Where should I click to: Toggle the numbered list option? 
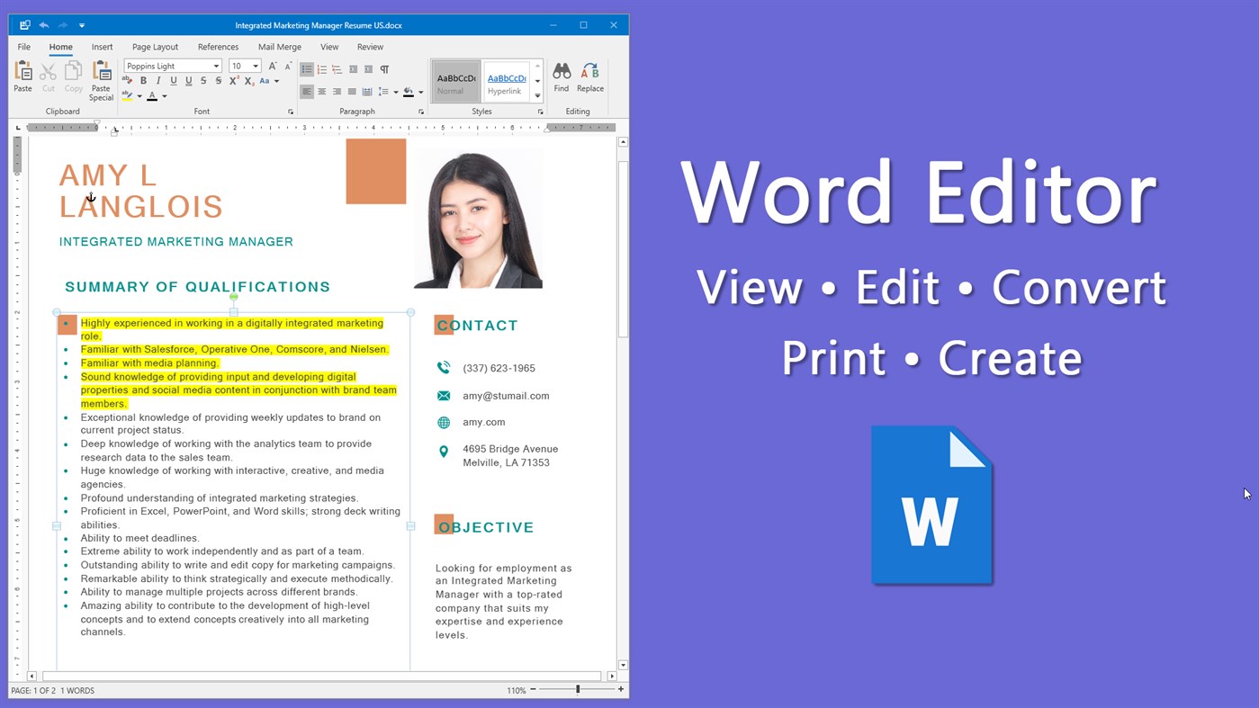pyautogui.click(x=321, y=68)
